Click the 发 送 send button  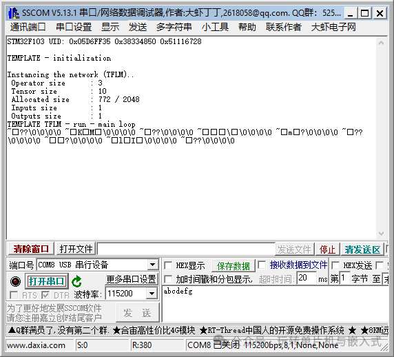coord(138,313)
